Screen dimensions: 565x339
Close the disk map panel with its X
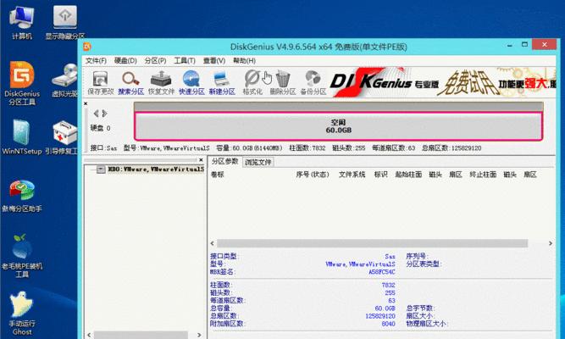pos(86,103)
